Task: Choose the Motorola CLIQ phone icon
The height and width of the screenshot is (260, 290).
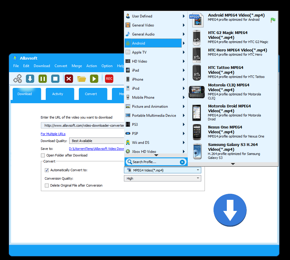Action: coord(197,92)
